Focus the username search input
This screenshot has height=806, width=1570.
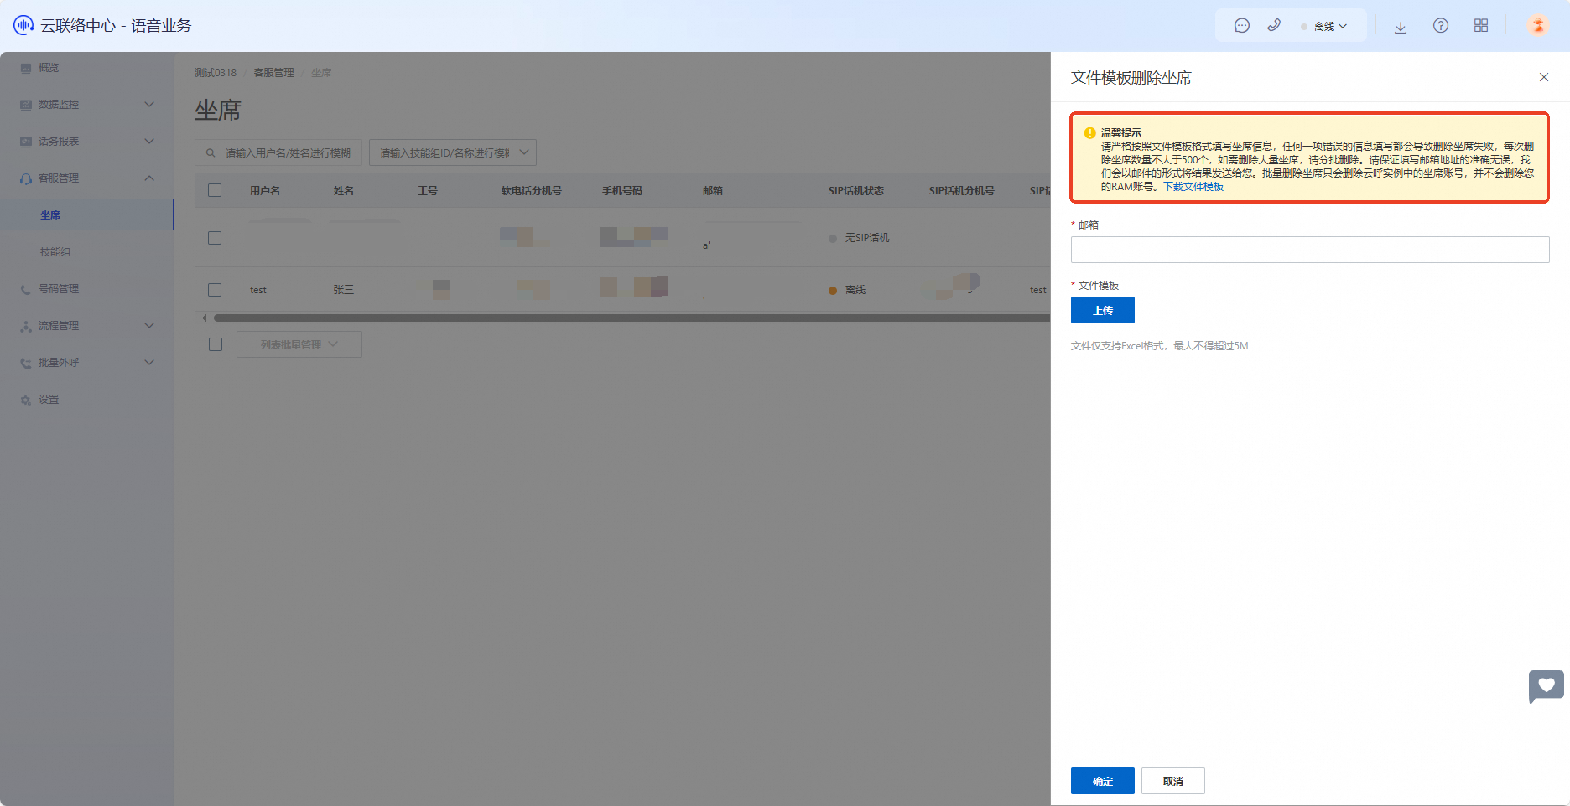click(x=278, y=152)
